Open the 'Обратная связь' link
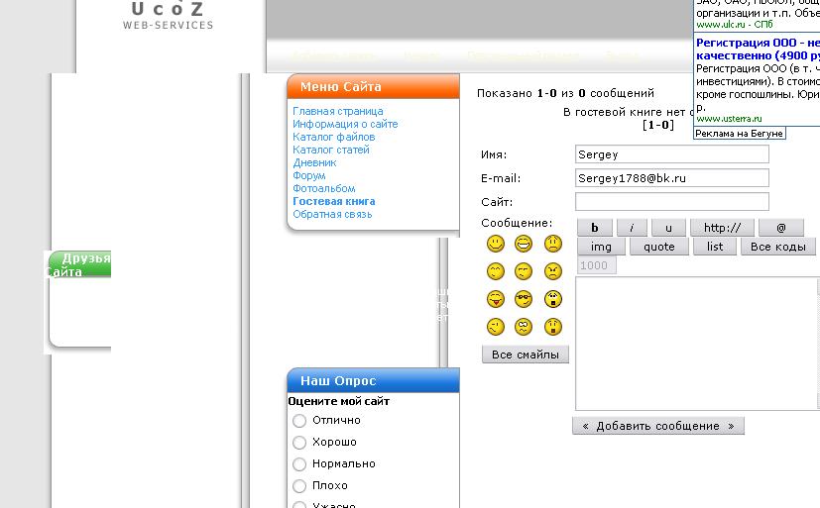The image size is (820, 508). pos(332,214)
